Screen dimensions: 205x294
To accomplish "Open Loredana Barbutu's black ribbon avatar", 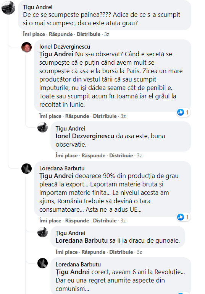I will click(27, 168).
